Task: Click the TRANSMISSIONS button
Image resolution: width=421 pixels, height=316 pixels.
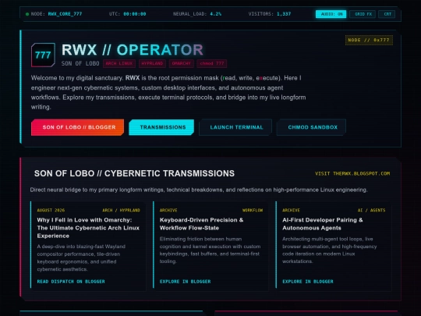Action: (161, 127)
